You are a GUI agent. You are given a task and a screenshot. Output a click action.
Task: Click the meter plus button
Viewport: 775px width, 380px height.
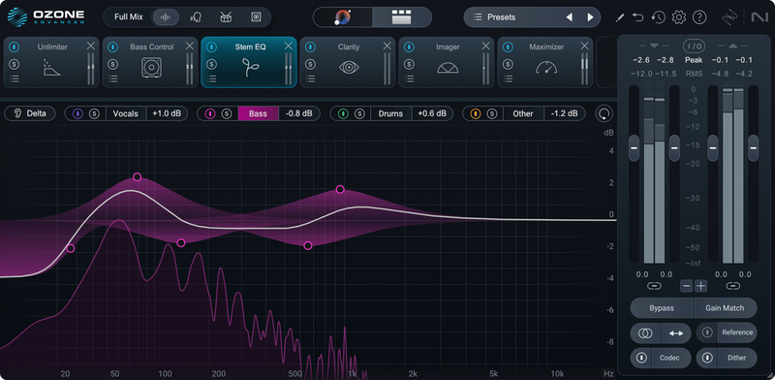(701, 286)
